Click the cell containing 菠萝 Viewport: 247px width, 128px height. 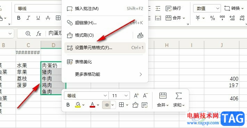(28, 85)
